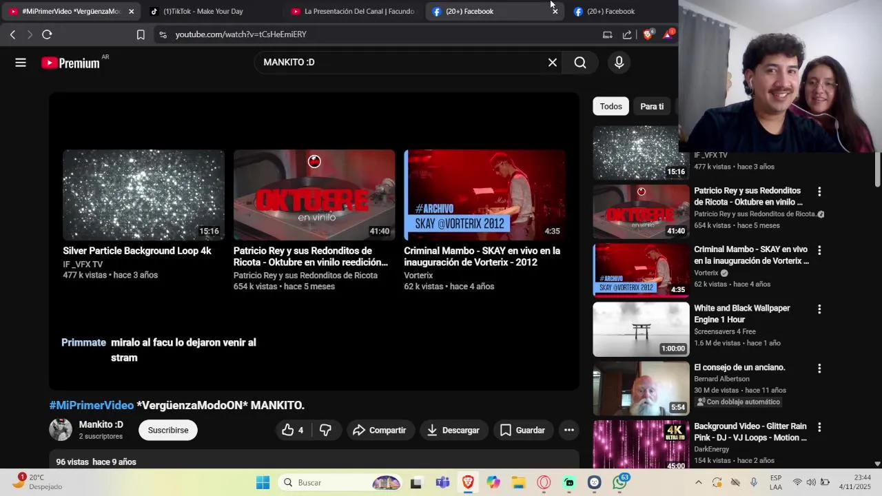Open options menu for White and Black Wallpaper video
This screenshot has width=882, height=496.
coord(819,309)
